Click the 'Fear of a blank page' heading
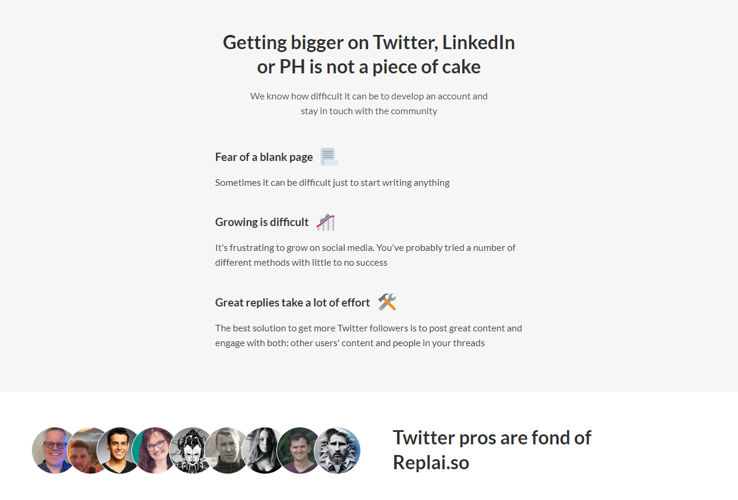Image resolution: width=738 pixels, height=500 pixels. click(x=264, y=157)
